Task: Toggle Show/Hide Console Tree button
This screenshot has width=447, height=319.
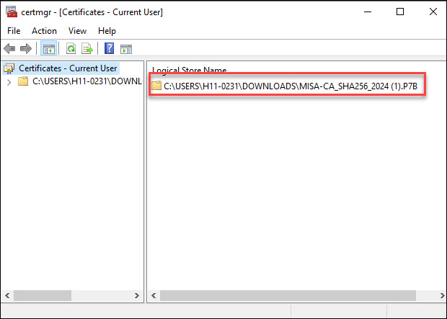Action: pos(48,49)
